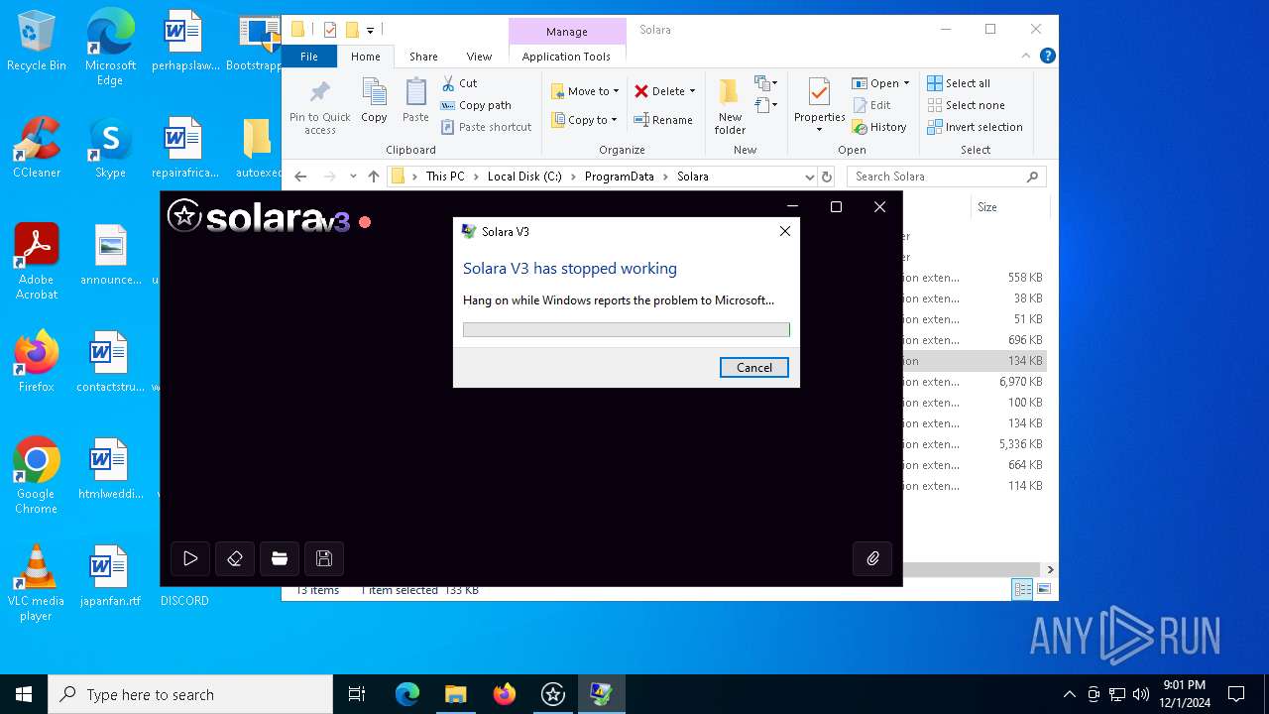Expand the Delete dropdown arrow
Image resolution: width=1269 pixels, height=714 pixels.
coord(692,91)
